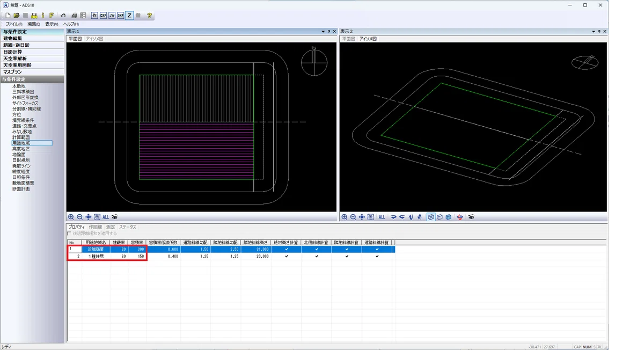The height and width of the screenshot is (350, 644).
Task: Show all with ALL button in 表示2
Action: click(x=382, y=217)
